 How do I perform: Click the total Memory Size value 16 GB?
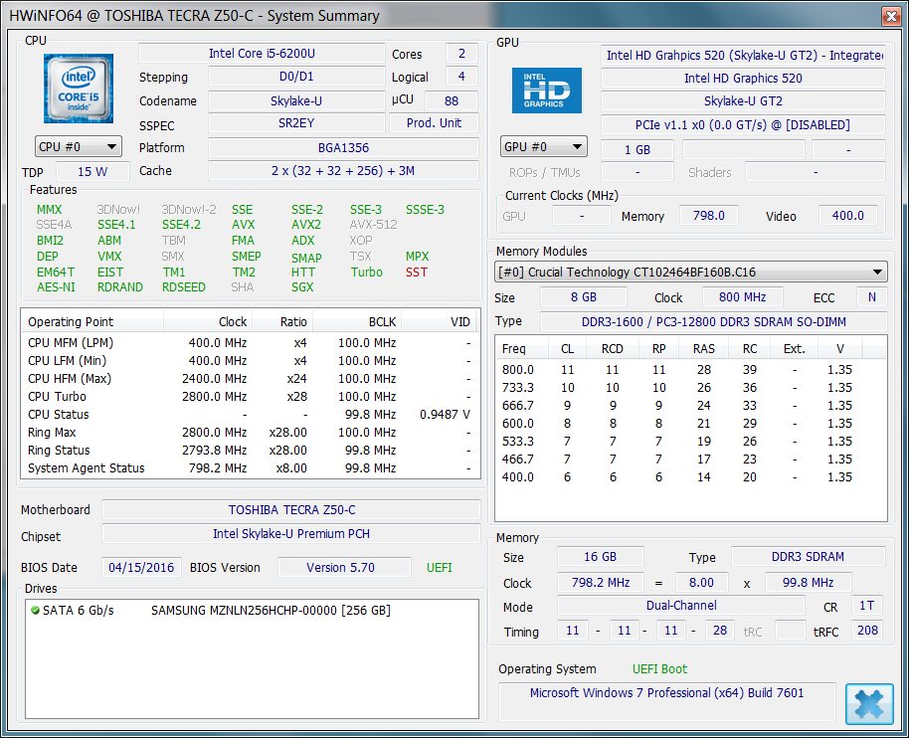(600, 557)
